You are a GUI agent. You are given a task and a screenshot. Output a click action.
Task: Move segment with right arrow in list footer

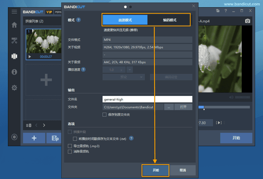point(44,125)
